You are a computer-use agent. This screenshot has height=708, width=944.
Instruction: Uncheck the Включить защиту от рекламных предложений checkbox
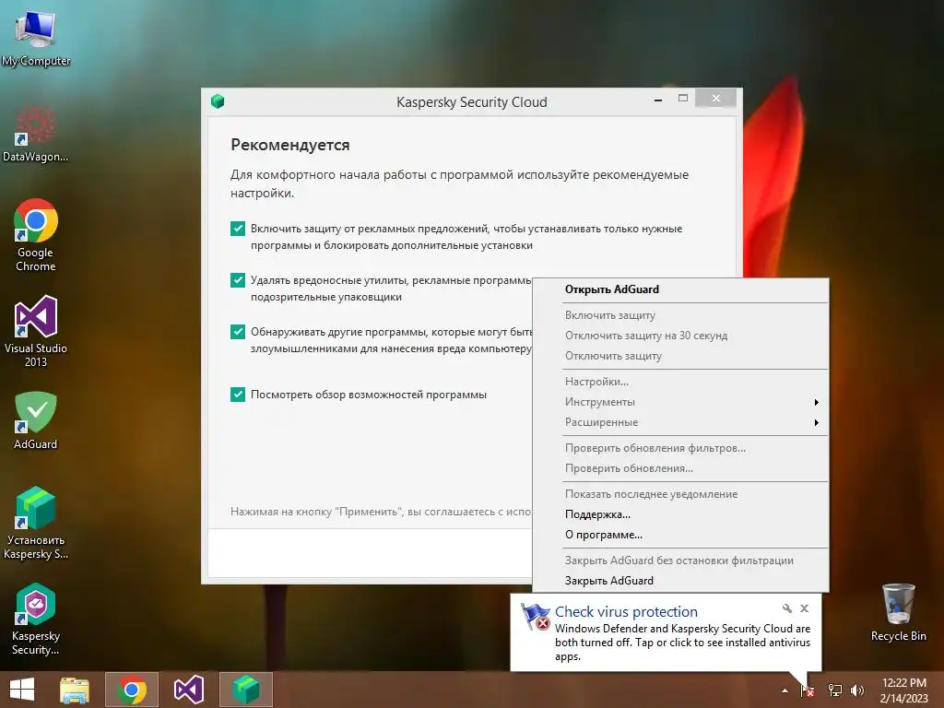(x=238, y=229)
